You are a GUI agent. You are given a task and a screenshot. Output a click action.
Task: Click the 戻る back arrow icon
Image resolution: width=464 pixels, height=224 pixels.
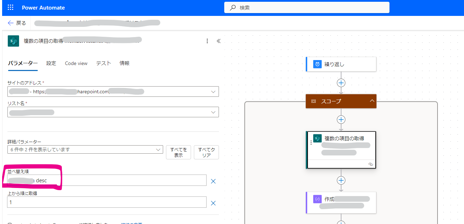pos(11,23)
